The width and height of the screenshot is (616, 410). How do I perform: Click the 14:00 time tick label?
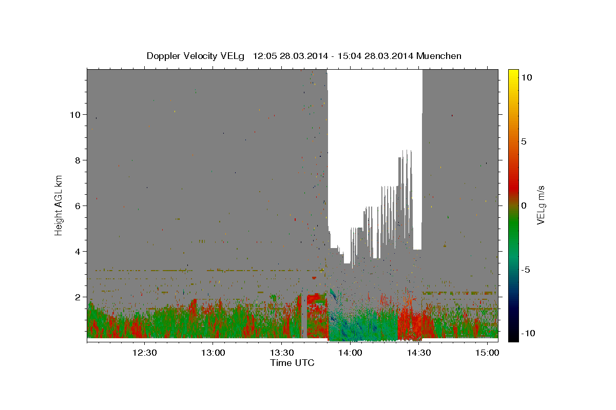351,353
